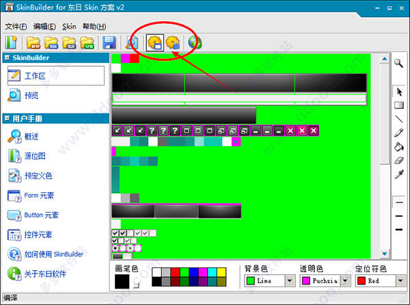The height and width of the screenshot is (305, 410).
Task: Open 工作区 workspace item
Action: tap(56, 76)
